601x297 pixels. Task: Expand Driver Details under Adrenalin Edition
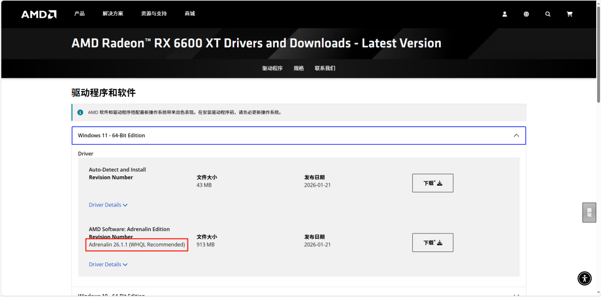[x=108, y=264]
